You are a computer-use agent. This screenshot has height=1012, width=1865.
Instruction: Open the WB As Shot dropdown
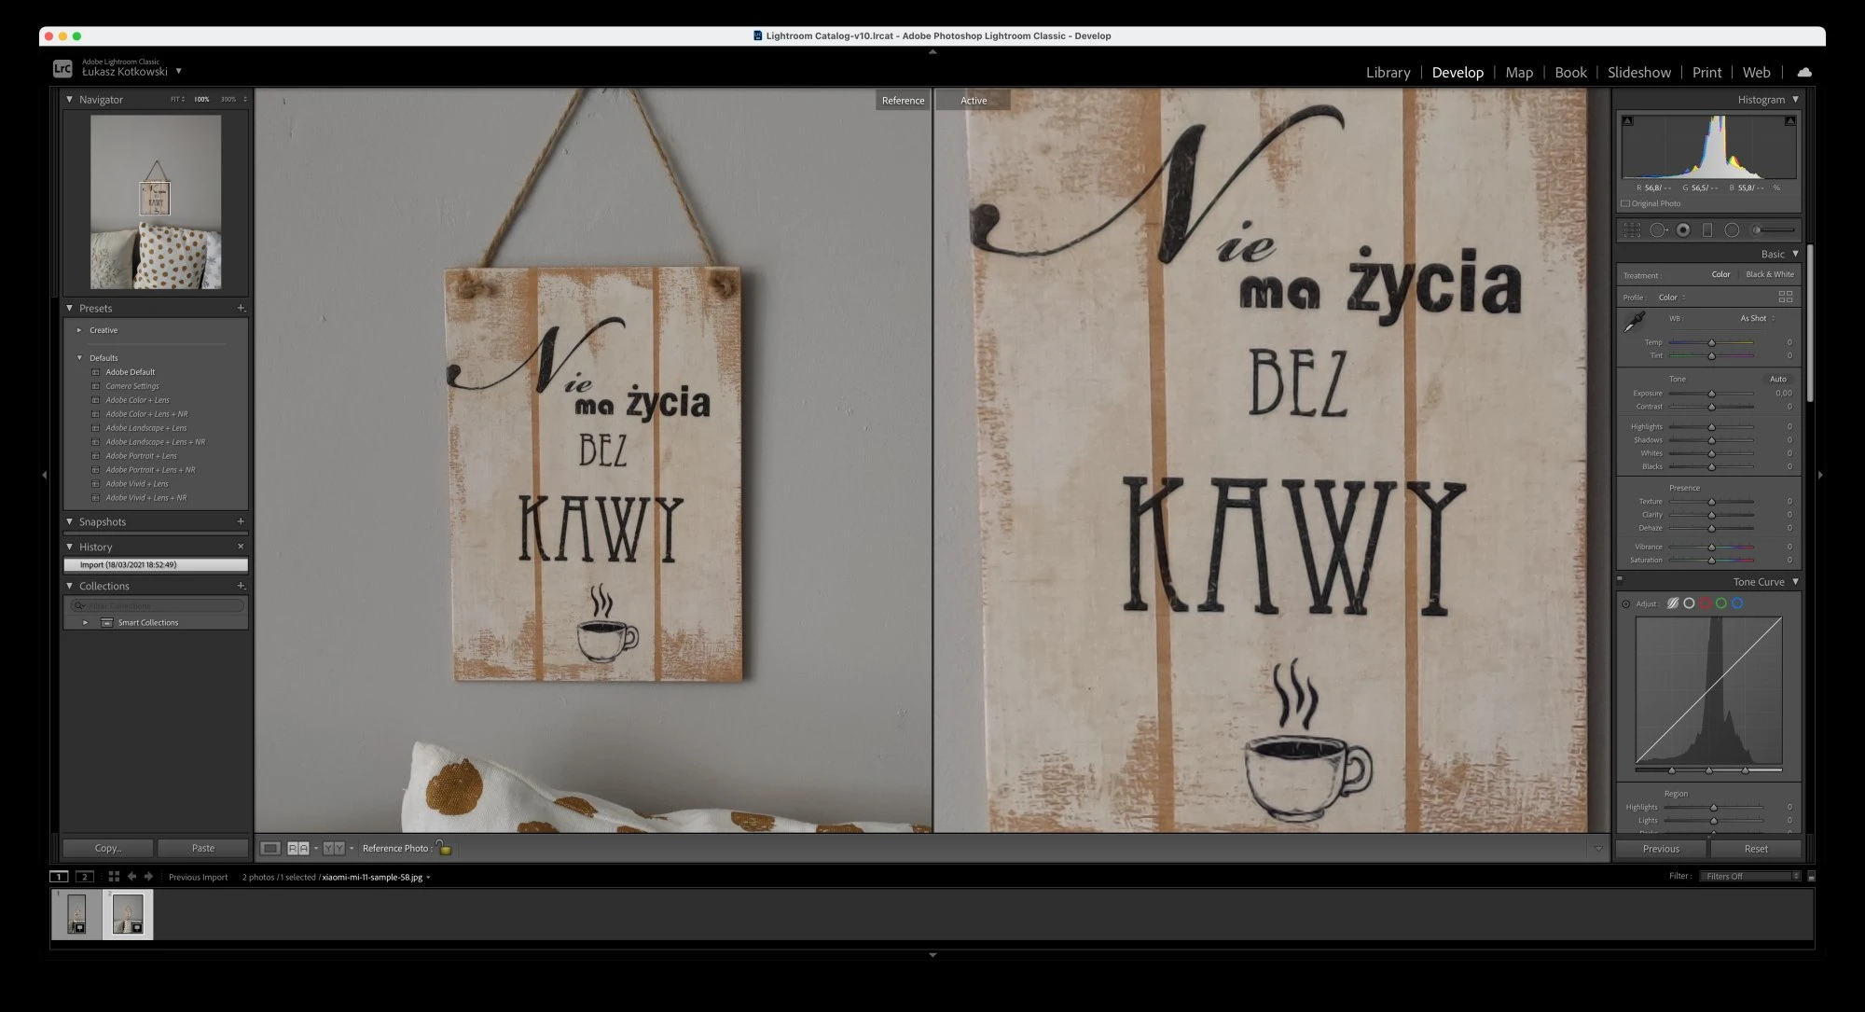point(1757,318)
